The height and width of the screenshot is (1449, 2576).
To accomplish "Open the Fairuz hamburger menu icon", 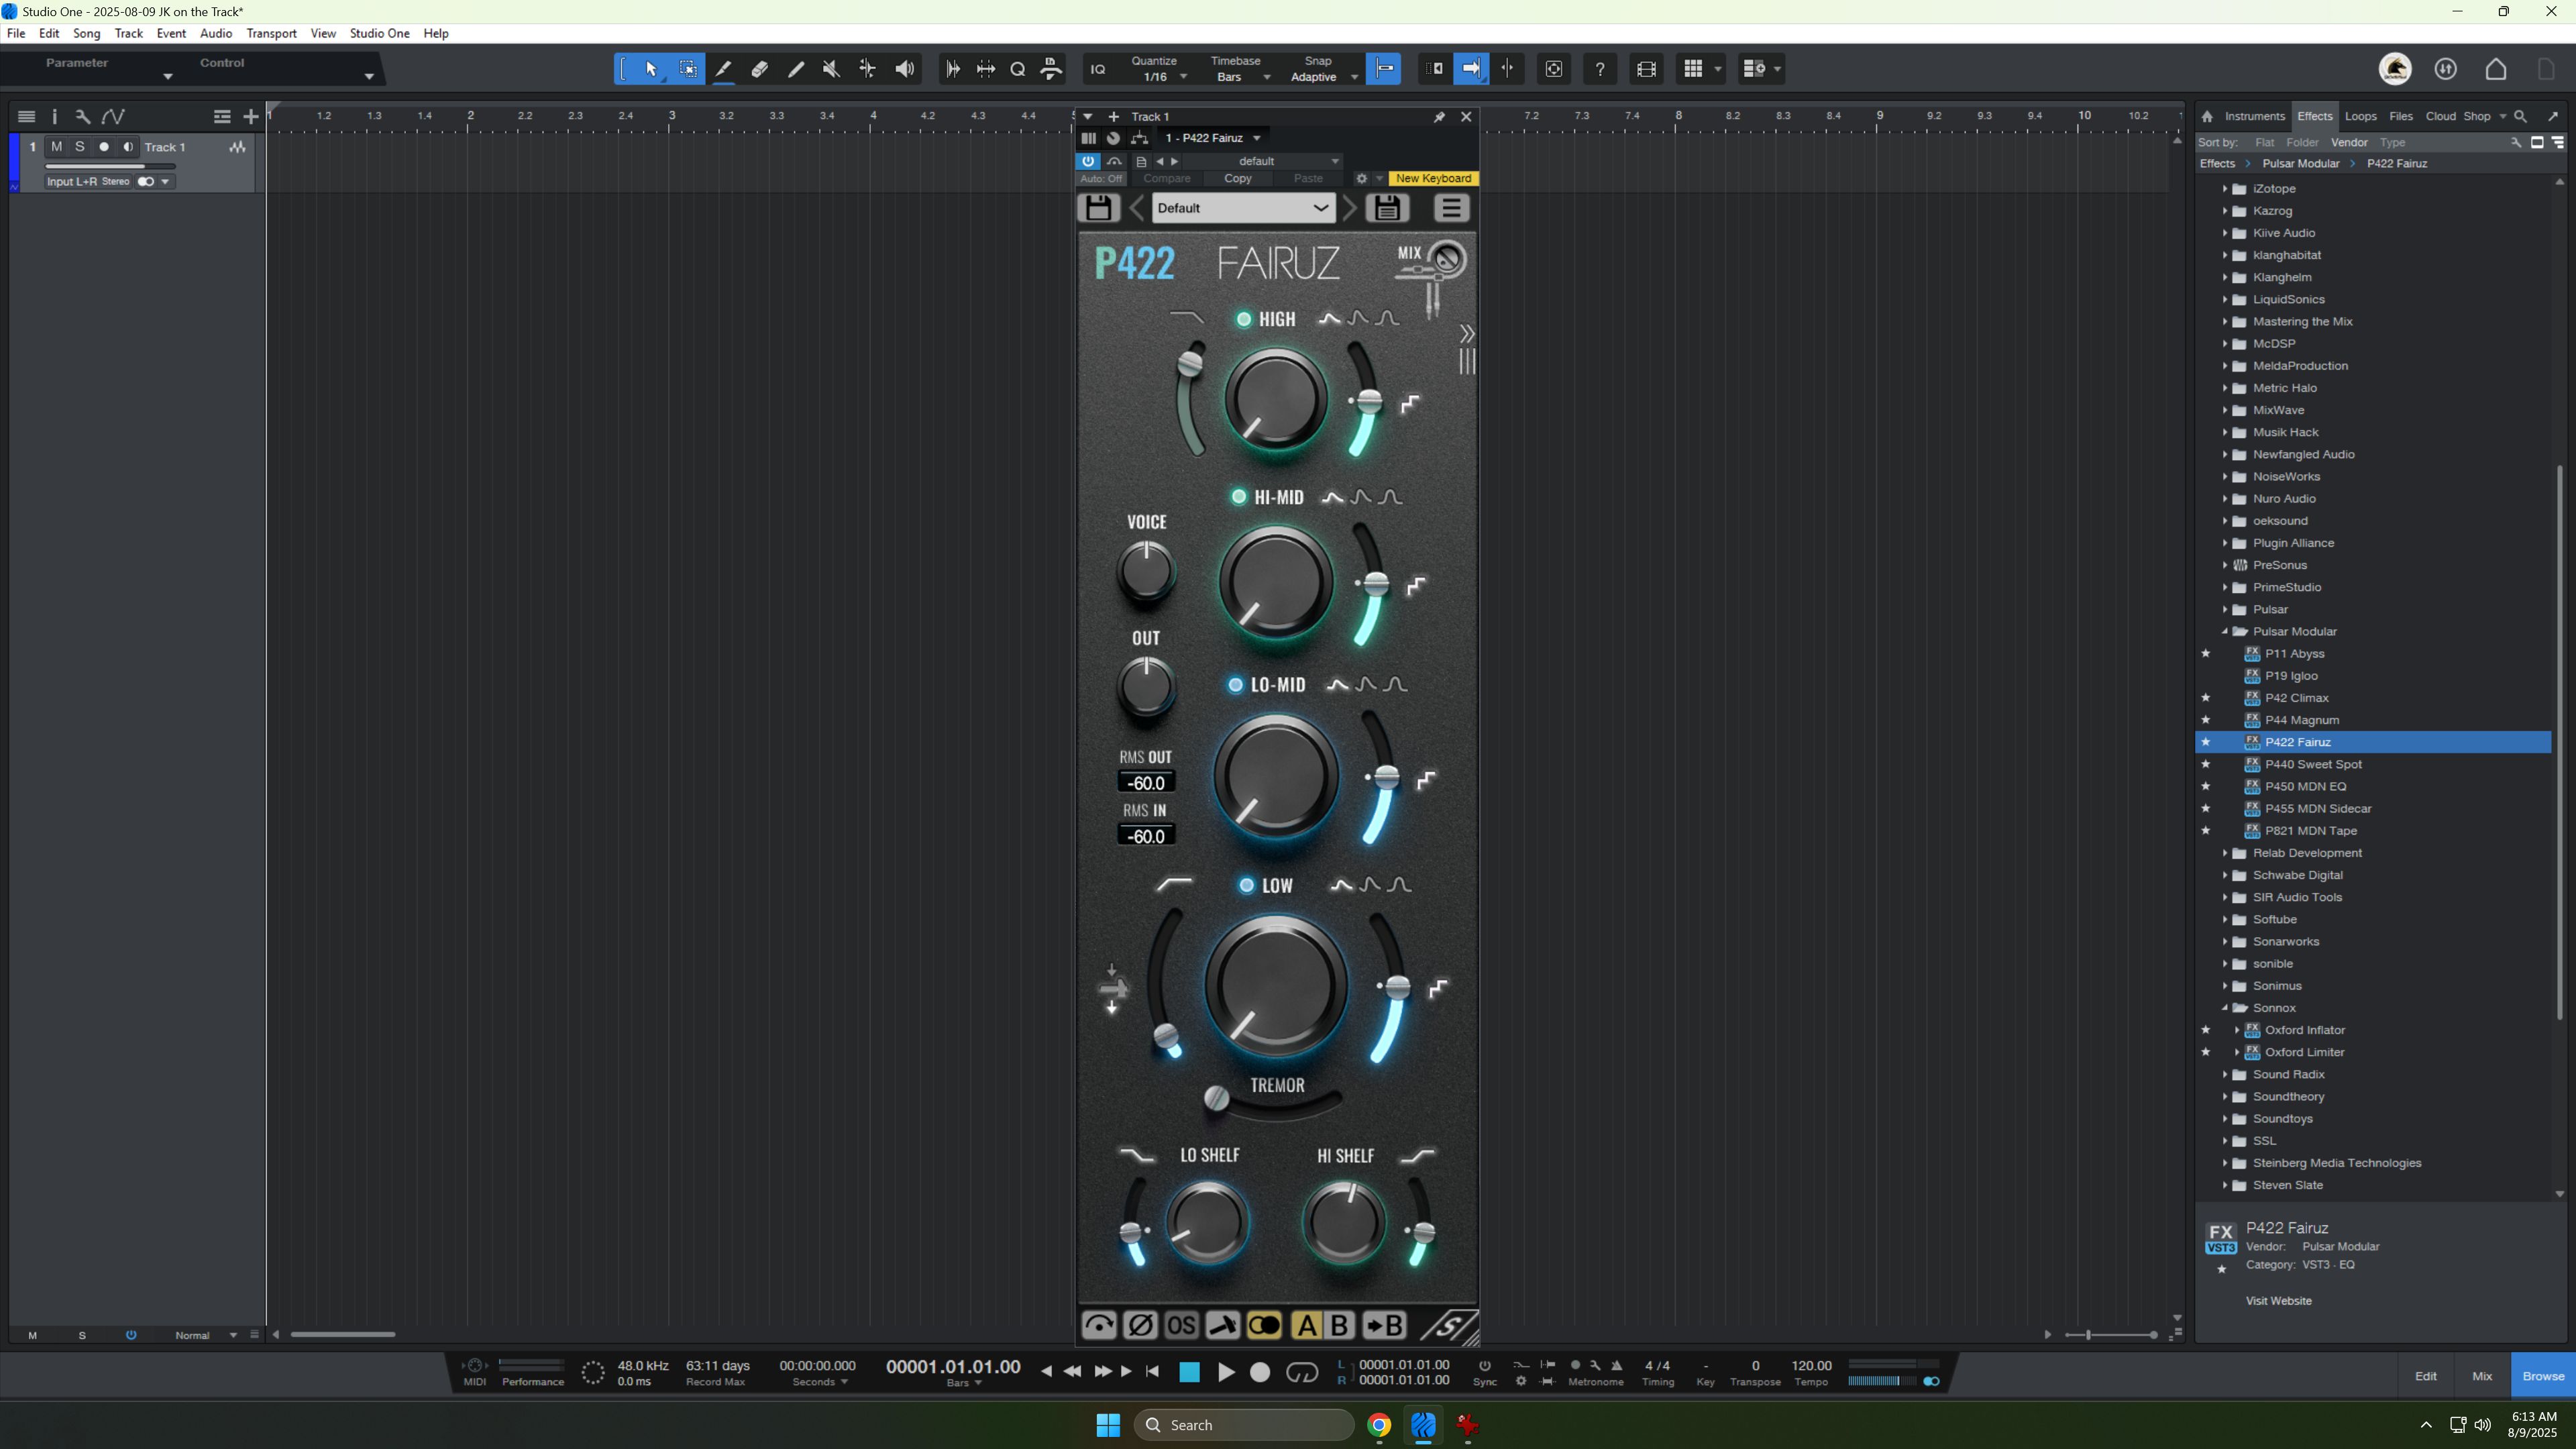I will pyautogui.click(x=1451, y=208).
